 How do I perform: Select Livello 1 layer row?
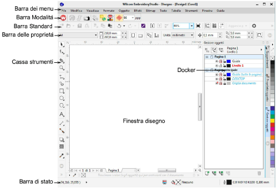click(x=233, y=66)
